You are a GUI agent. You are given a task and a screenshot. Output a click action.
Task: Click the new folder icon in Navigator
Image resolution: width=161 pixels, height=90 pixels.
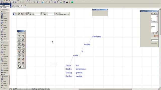[x=155, y=36]
